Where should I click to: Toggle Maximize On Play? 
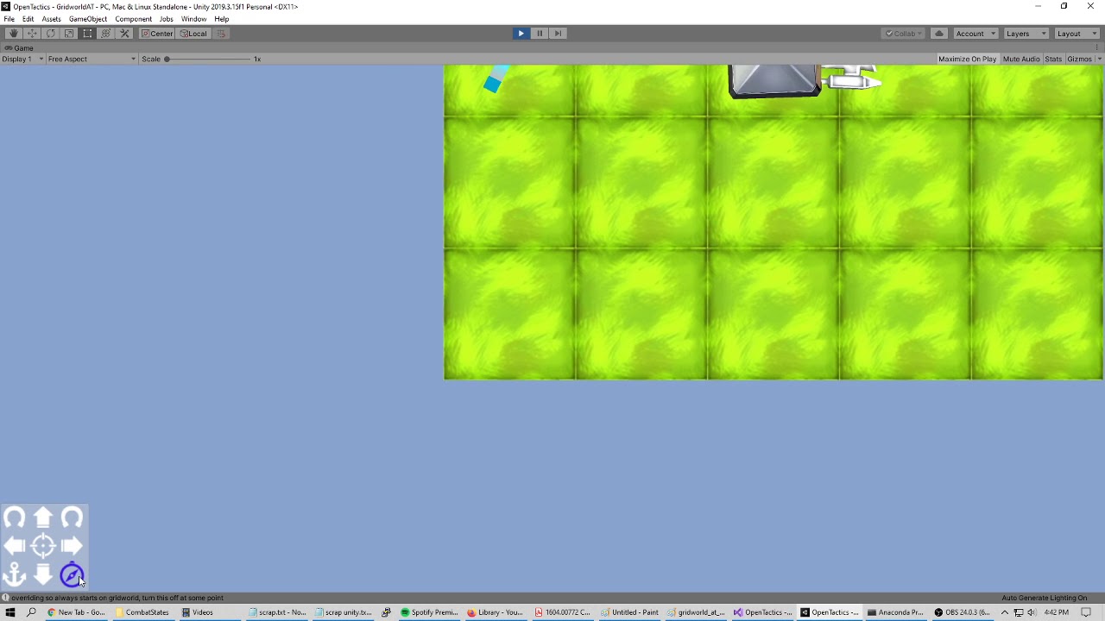tap(967, 59)
